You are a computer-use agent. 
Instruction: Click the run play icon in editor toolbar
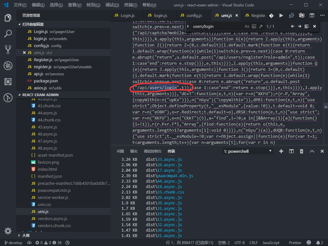pyautogui.click(x=281, y=15)
